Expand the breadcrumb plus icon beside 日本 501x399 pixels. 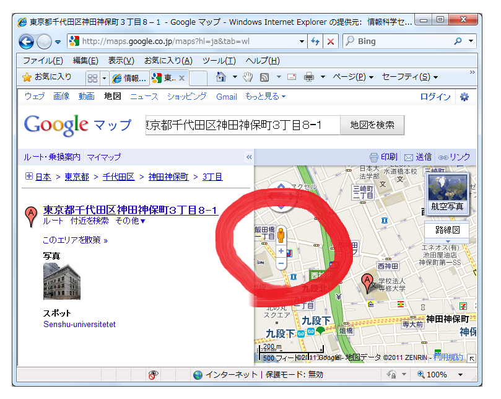28,176
